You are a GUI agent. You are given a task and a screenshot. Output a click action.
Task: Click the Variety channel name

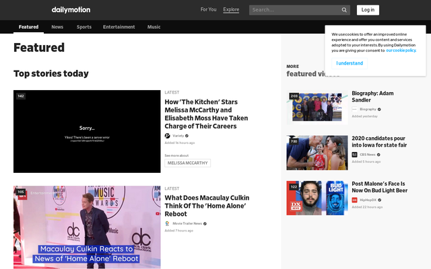coord(178,136)
